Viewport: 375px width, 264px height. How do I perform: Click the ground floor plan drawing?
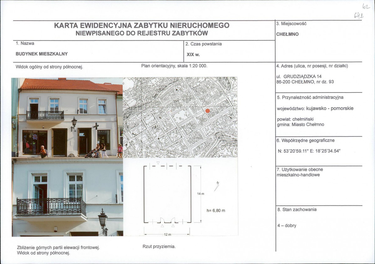point(167,194)
